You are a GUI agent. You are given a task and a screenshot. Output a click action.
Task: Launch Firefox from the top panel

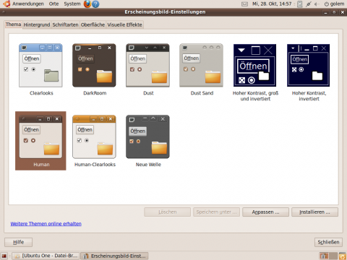[x=87, y=4]
